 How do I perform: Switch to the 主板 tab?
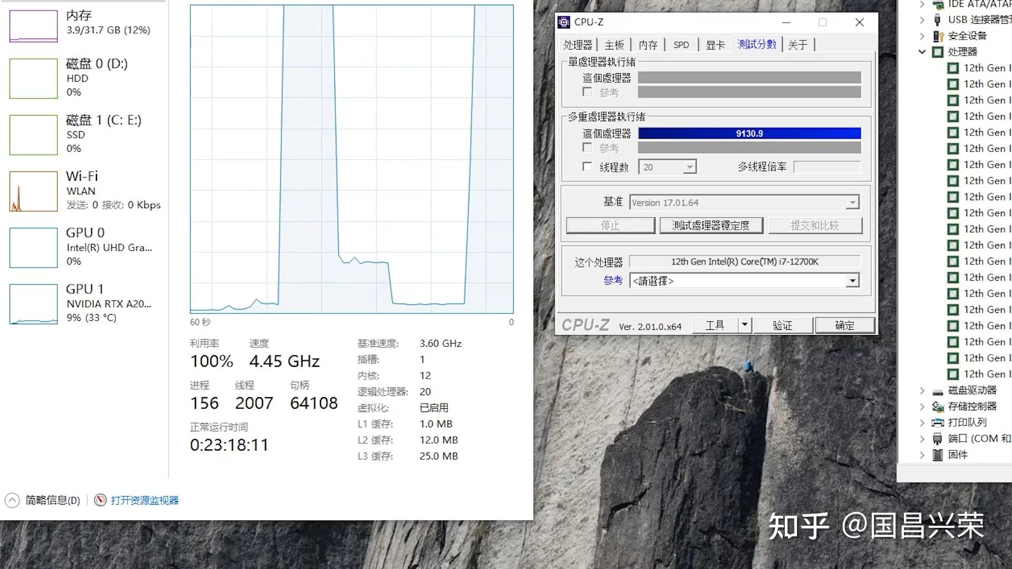(x=614, y=45)
